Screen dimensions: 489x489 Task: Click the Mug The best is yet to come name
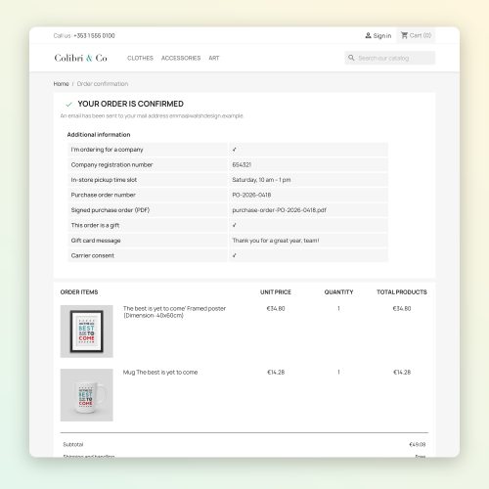160,373
